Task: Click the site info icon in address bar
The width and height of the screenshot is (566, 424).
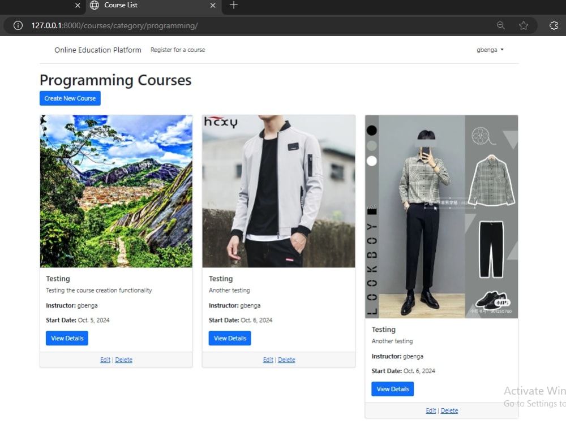Action: 18,25
